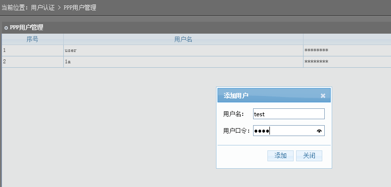Click sequence number 2 cell

click(33, 62)
